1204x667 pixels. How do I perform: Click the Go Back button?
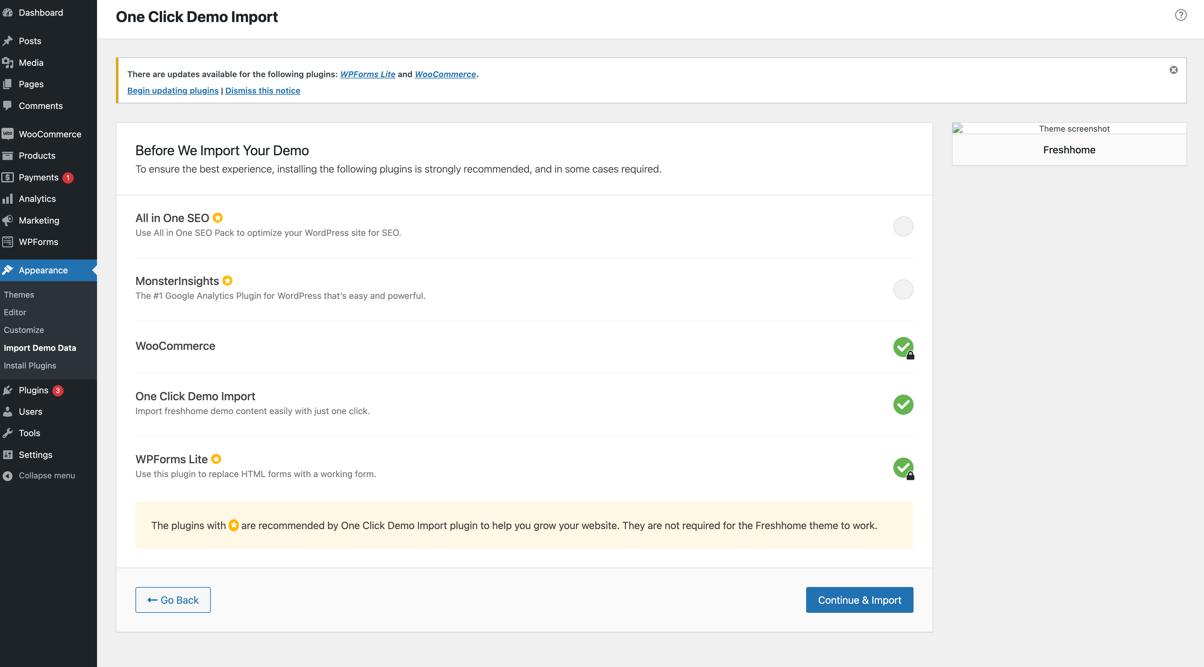click(x=173, y=600)
